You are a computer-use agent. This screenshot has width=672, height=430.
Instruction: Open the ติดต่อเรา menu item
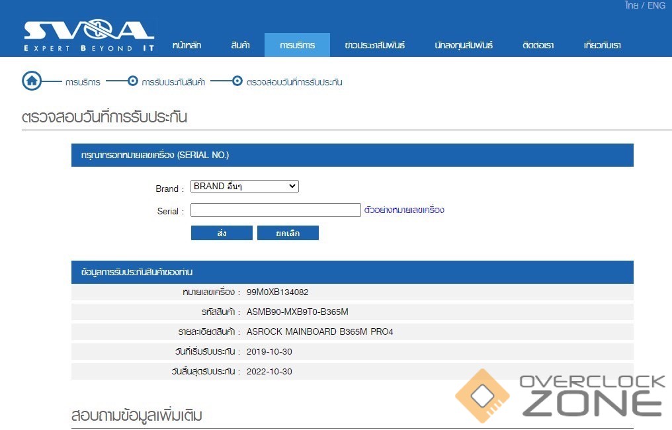point(538,46)
